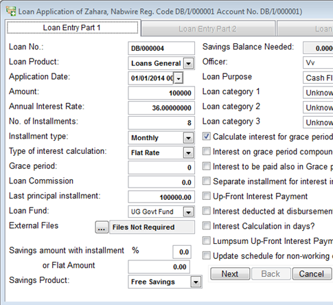Viewport: 333px width, 305px height.
Task: Expand the Installment type dropdown
Action: [x=188, y=138]
